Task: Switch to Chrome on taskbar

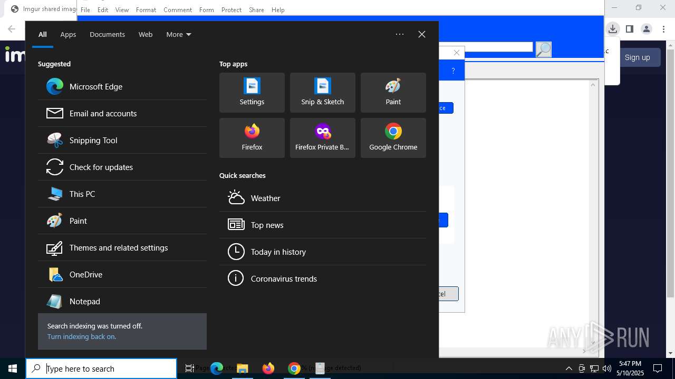Action: click(x=294, y=368)
